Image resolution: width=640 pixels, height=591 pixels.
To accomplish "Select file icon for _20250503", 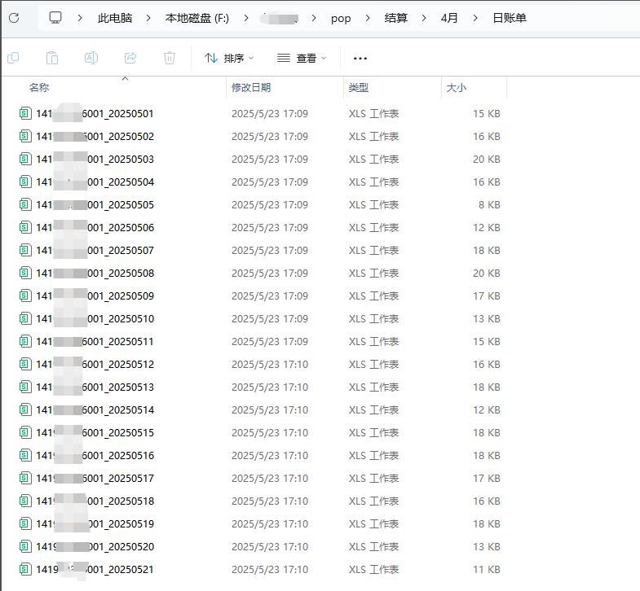I will pos(25,159).
